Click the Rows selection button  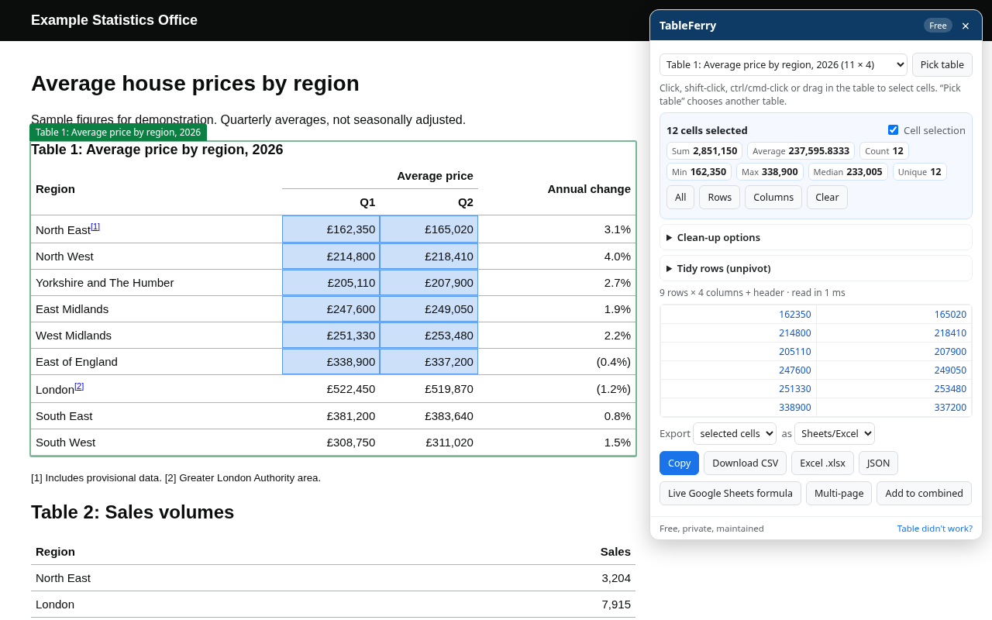pyautogui.click(x=719, y=197)
